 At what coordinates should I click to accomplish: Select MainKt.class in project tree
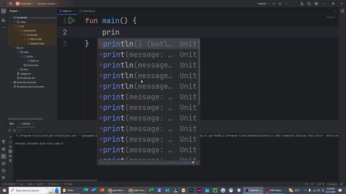36,44
